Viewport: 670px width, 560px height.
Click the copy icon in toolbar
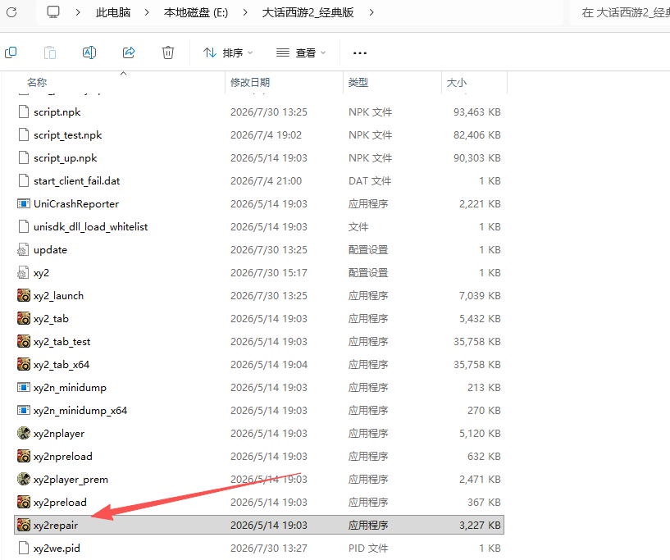coord(11,52)
